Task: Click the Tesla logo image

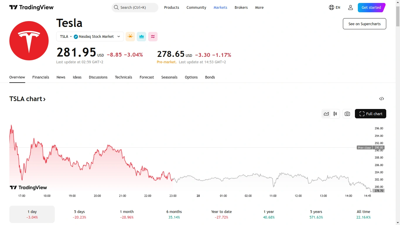Action: 29,41
